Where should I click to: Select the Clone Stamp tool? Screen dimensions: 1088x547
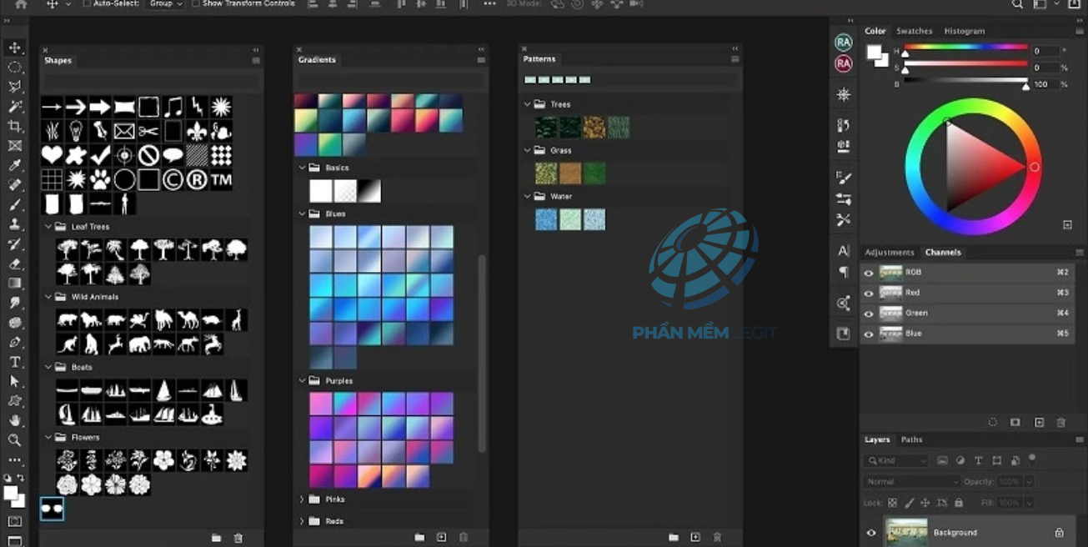(15, 224)
